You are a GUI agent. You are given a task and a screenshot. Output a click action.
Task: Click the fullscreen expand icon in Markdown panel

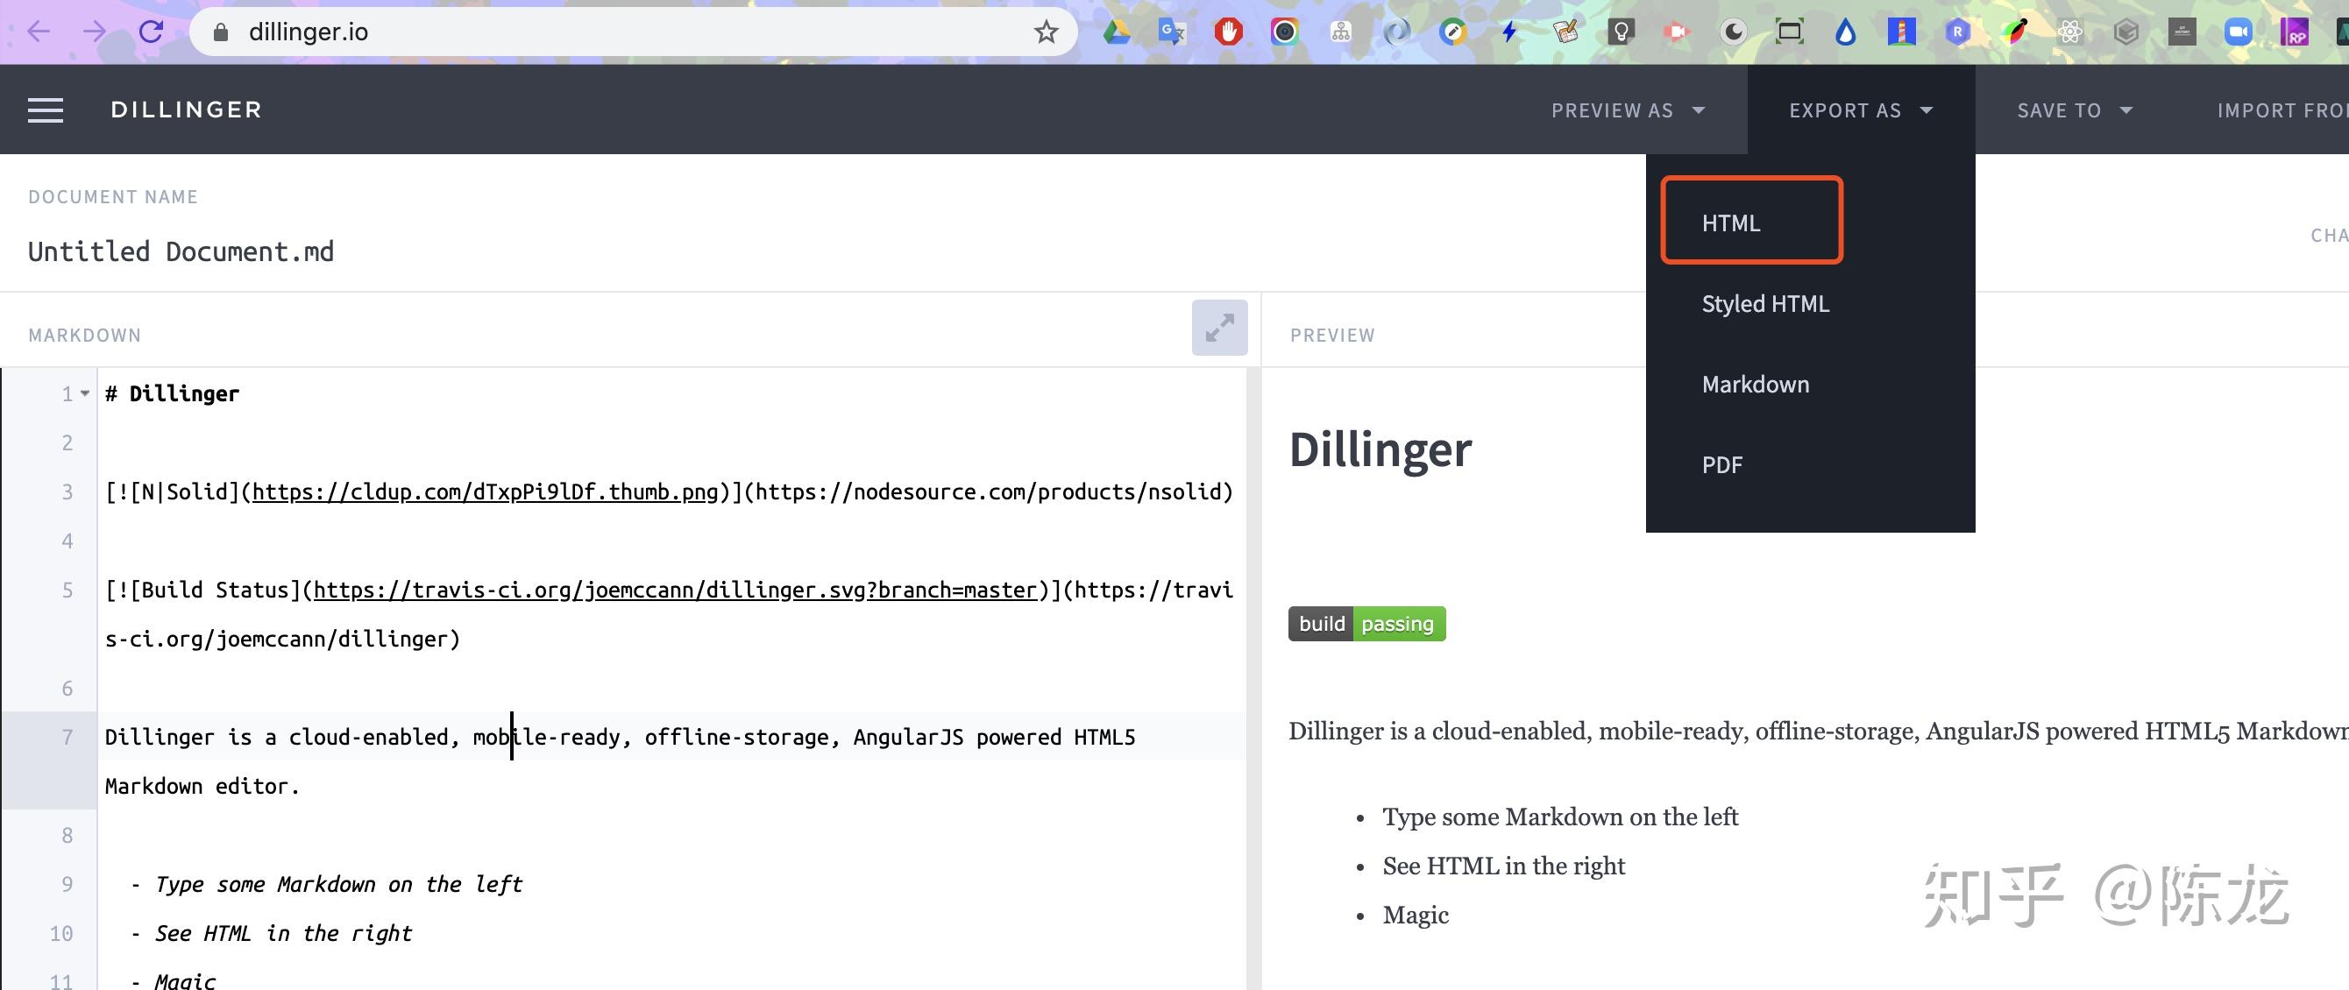click(1221, 329)
